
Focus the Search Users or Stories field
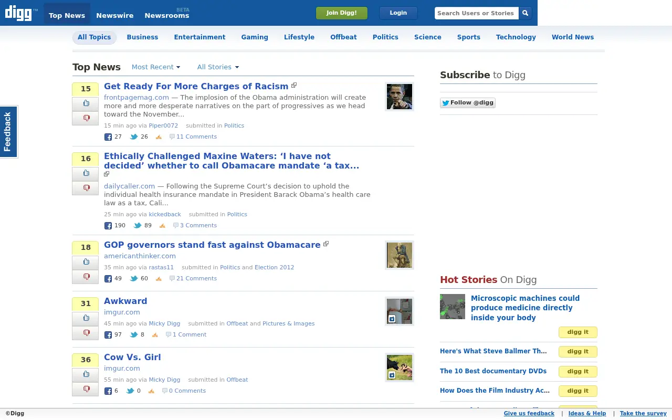[477, 13]
